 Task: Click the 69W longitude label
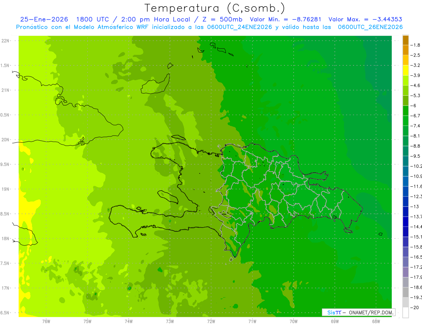(x=335, y=321)
